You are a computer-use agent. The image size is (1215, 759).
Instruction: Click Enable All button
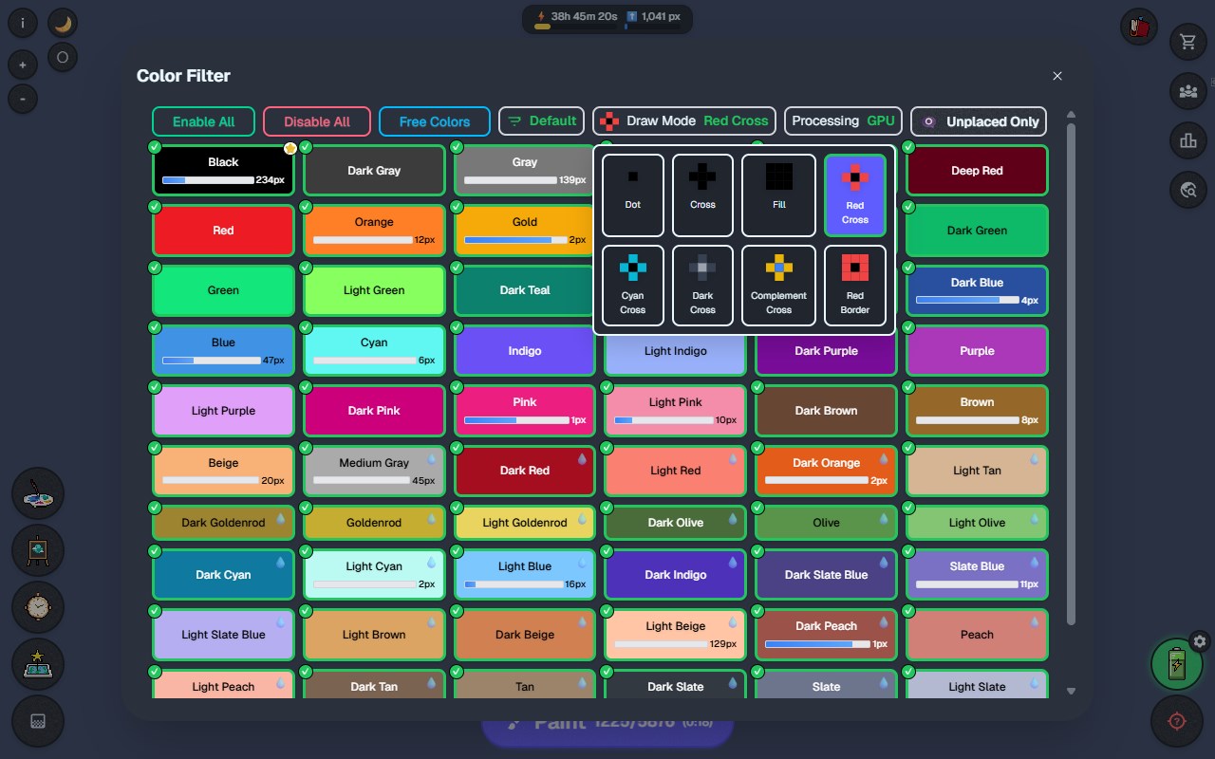click(204, 121)
